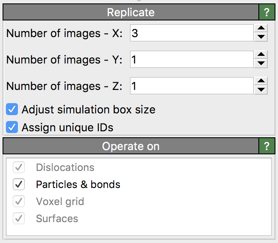Click the Replicate panel title bar
278x243 pixels.
click(x=130, y=12)
